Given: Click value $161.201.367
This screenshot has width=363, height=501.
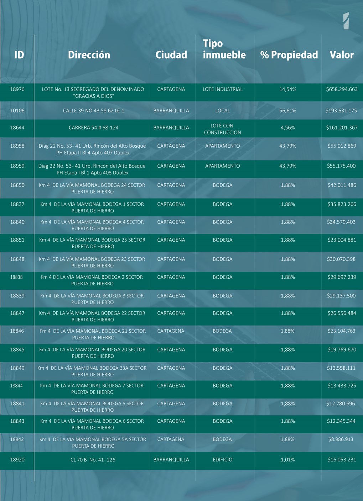Looking at the screenshot, I should click(342, 127).
